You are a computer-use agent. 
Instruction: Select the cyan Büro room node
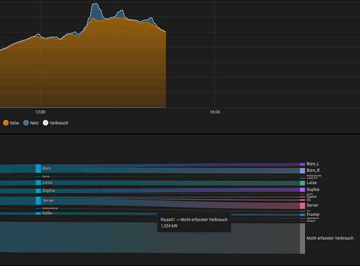click(38, 168)
